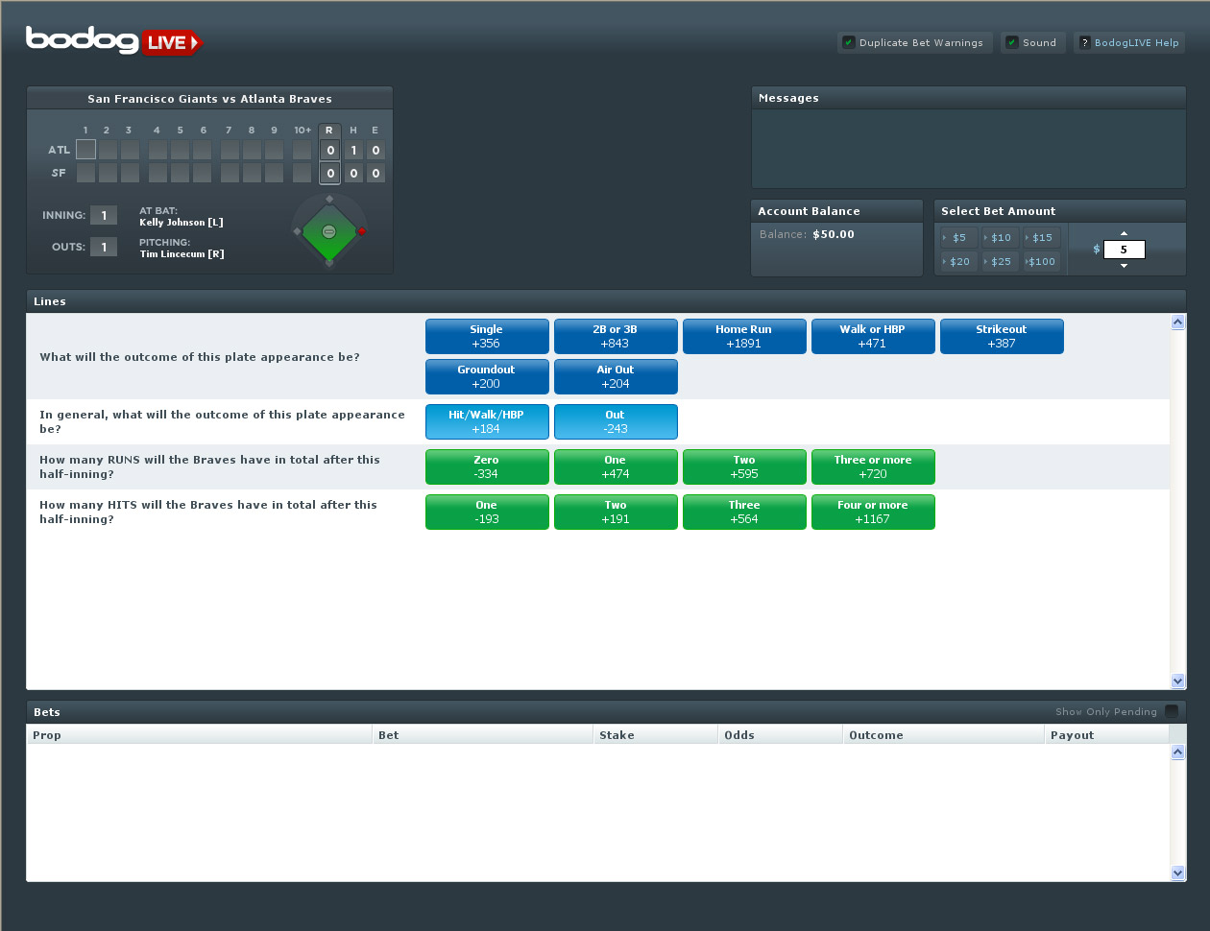Click the $50.00 account balance value
Viewport: 1210px width, 931px height.
[834, 234]
